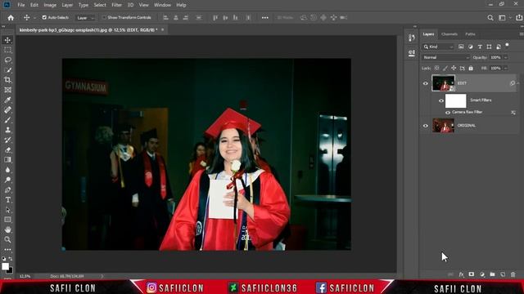Open the Fill slider dropdown arrow
Screen dimensions: 524x294
pos(506,68)
